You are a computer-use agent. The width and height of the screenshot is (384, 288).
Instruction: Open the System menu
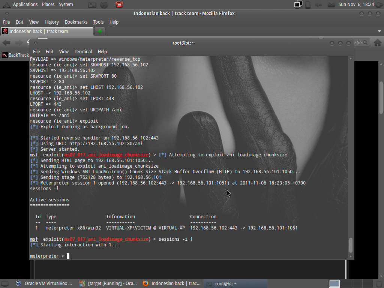click(x=66, y=4)
